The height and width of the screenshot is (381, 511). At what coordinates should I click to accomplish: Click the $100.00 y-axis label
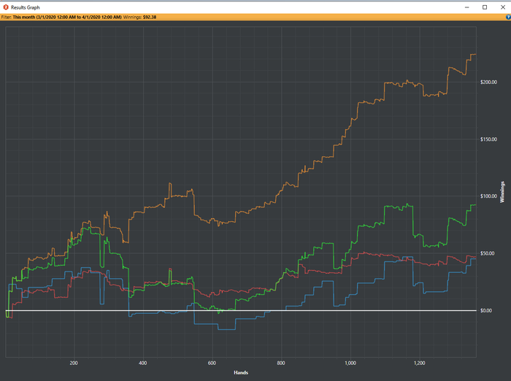point(488,196)
